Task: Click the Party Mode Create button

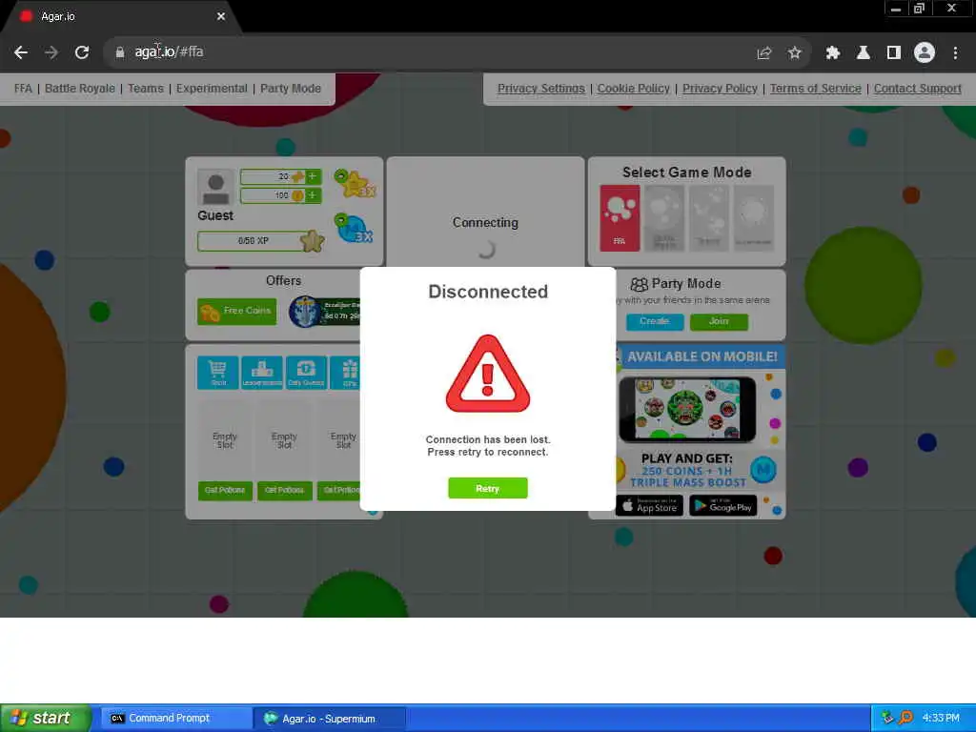Action: point(655,321)
